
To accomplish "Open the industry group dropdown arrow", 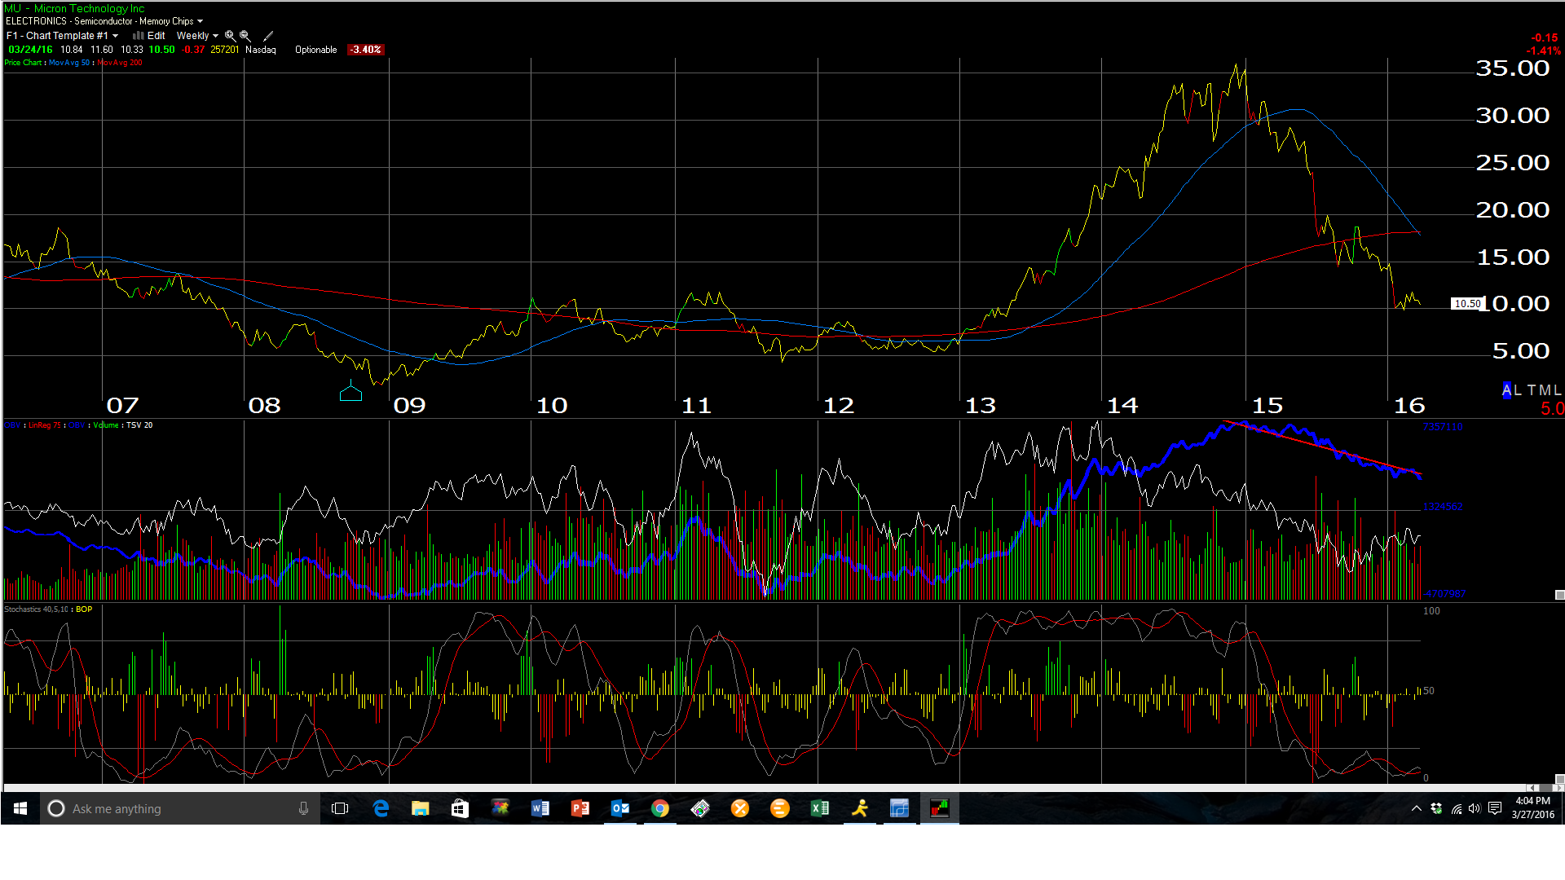I will pos(200,21).
